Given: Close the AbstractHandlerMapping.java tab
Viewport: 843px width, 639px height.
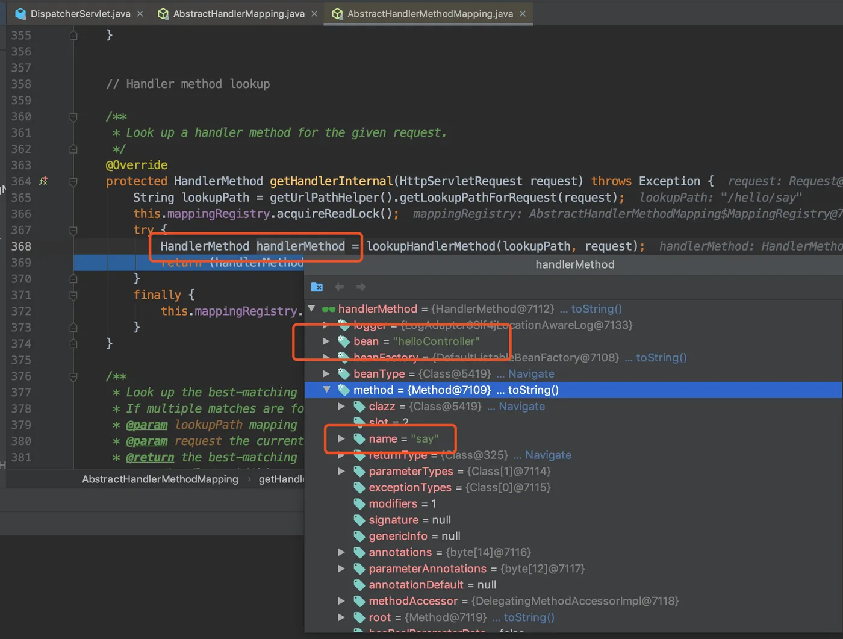Looking at the screenshot, I should click(314, 14).
